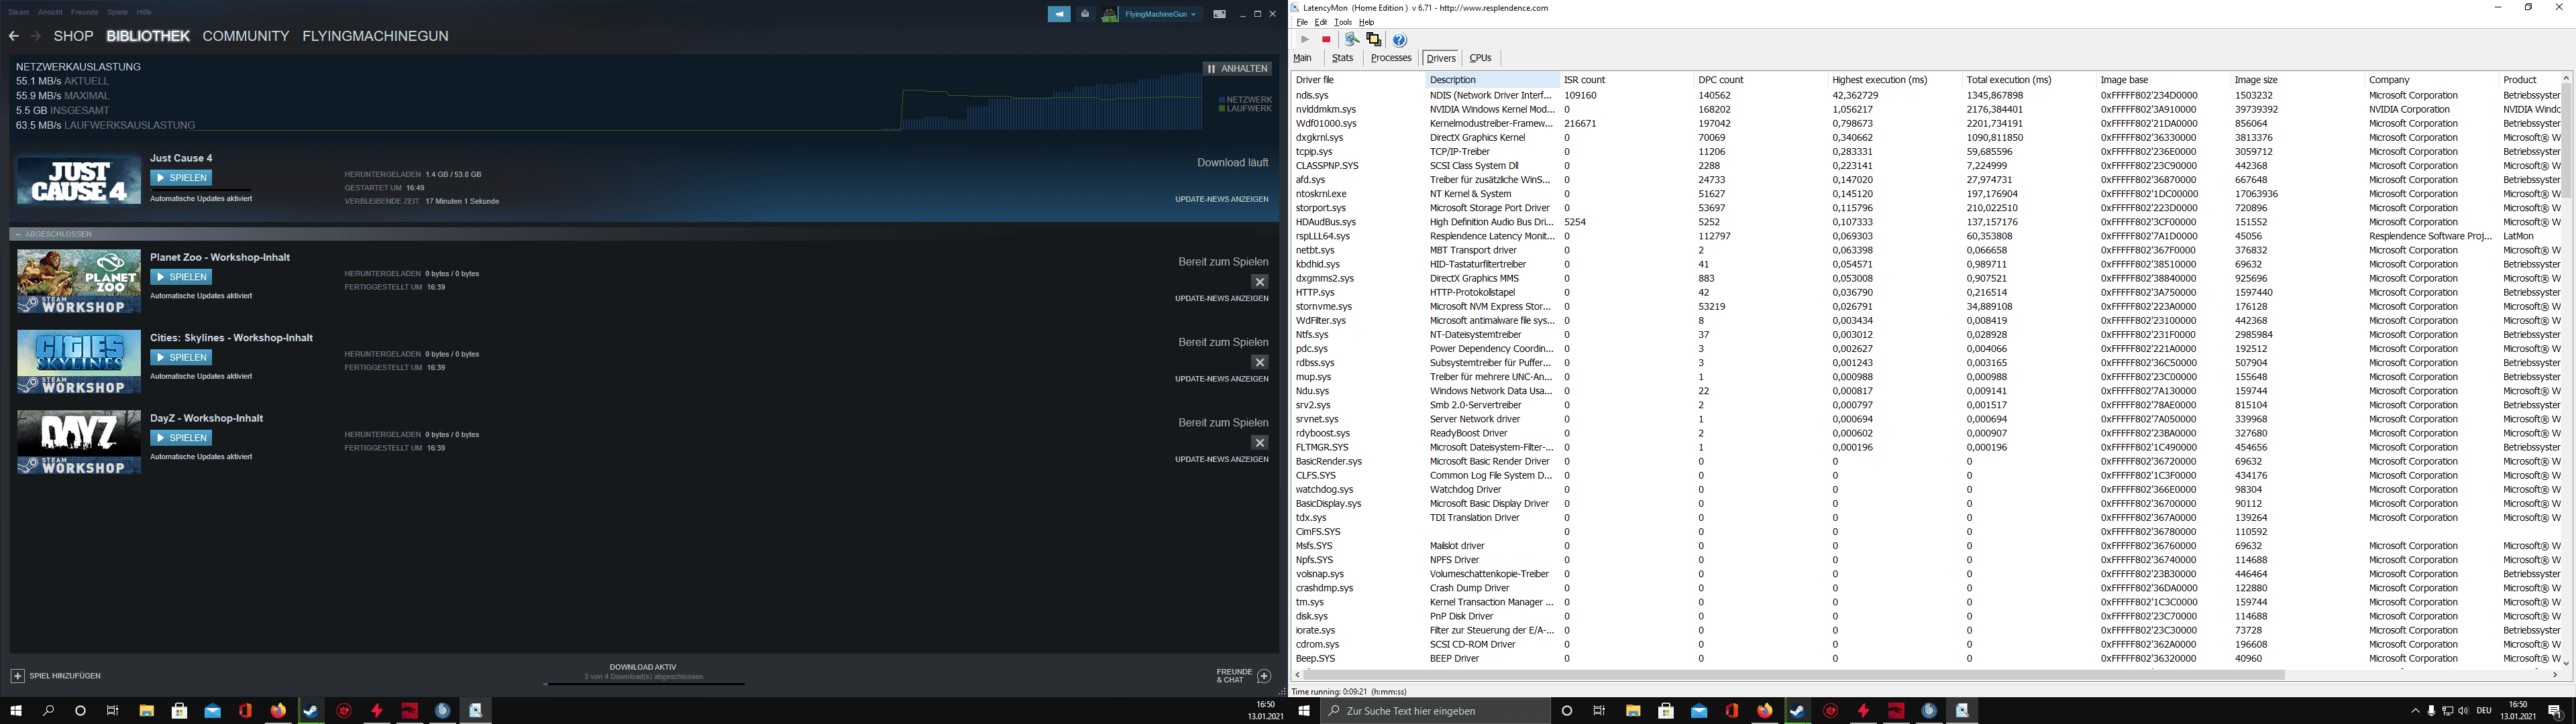Show update news for Just Cause 4
2576x724 pixels.
coord(1222,199)
